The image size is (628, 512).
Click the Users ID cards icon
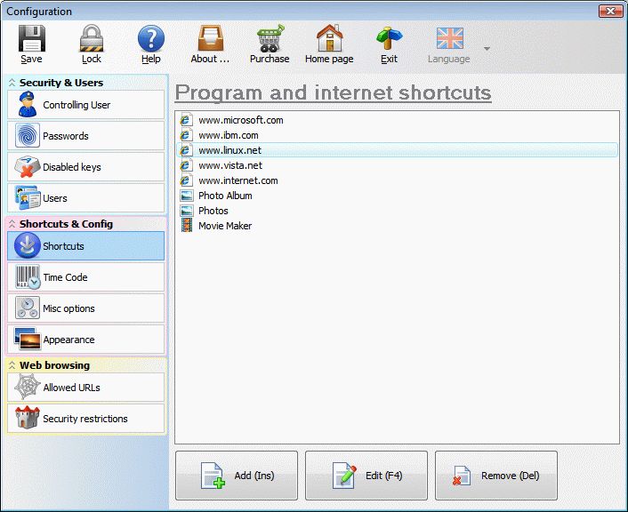tap(28, 197)
